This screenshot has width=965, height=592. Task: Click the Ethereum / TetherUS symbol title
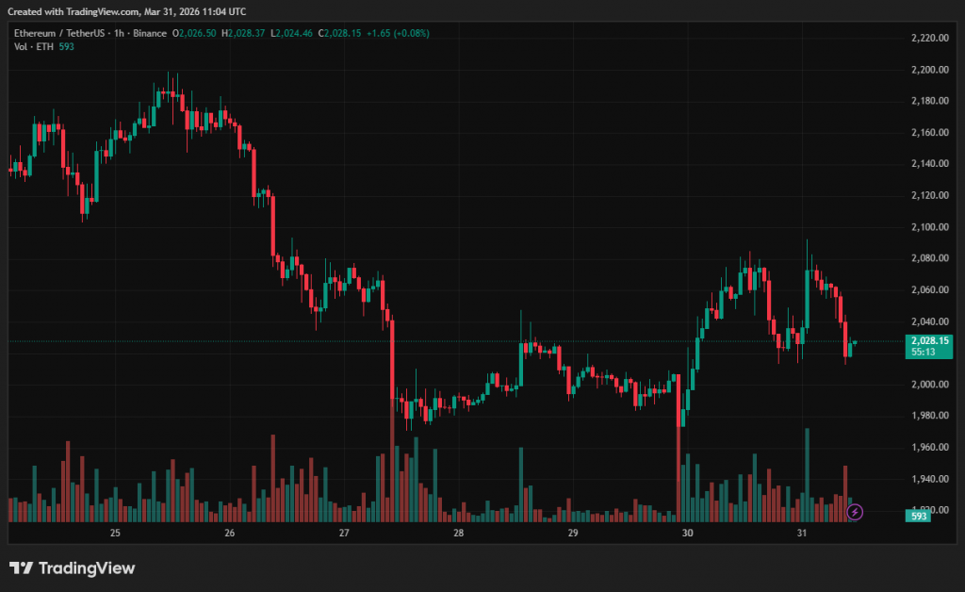click(57, 33)
